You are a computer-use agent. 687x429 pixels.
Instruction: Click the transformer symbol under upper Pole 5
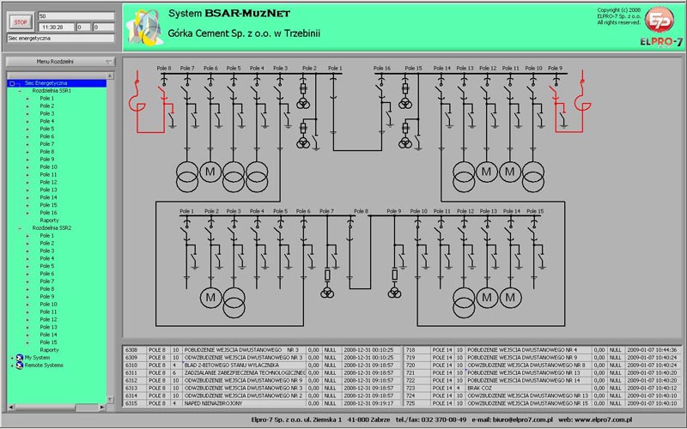point(234,177)
